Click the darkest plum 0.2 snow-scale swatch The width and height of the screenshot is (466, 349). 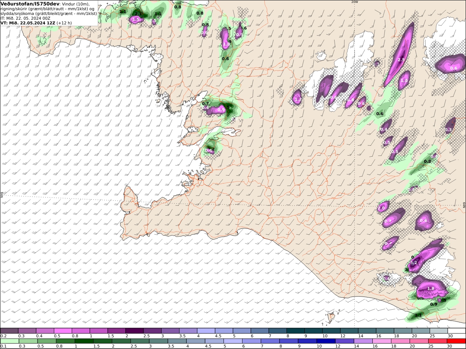pyautogui.click(x=9, y=331)
